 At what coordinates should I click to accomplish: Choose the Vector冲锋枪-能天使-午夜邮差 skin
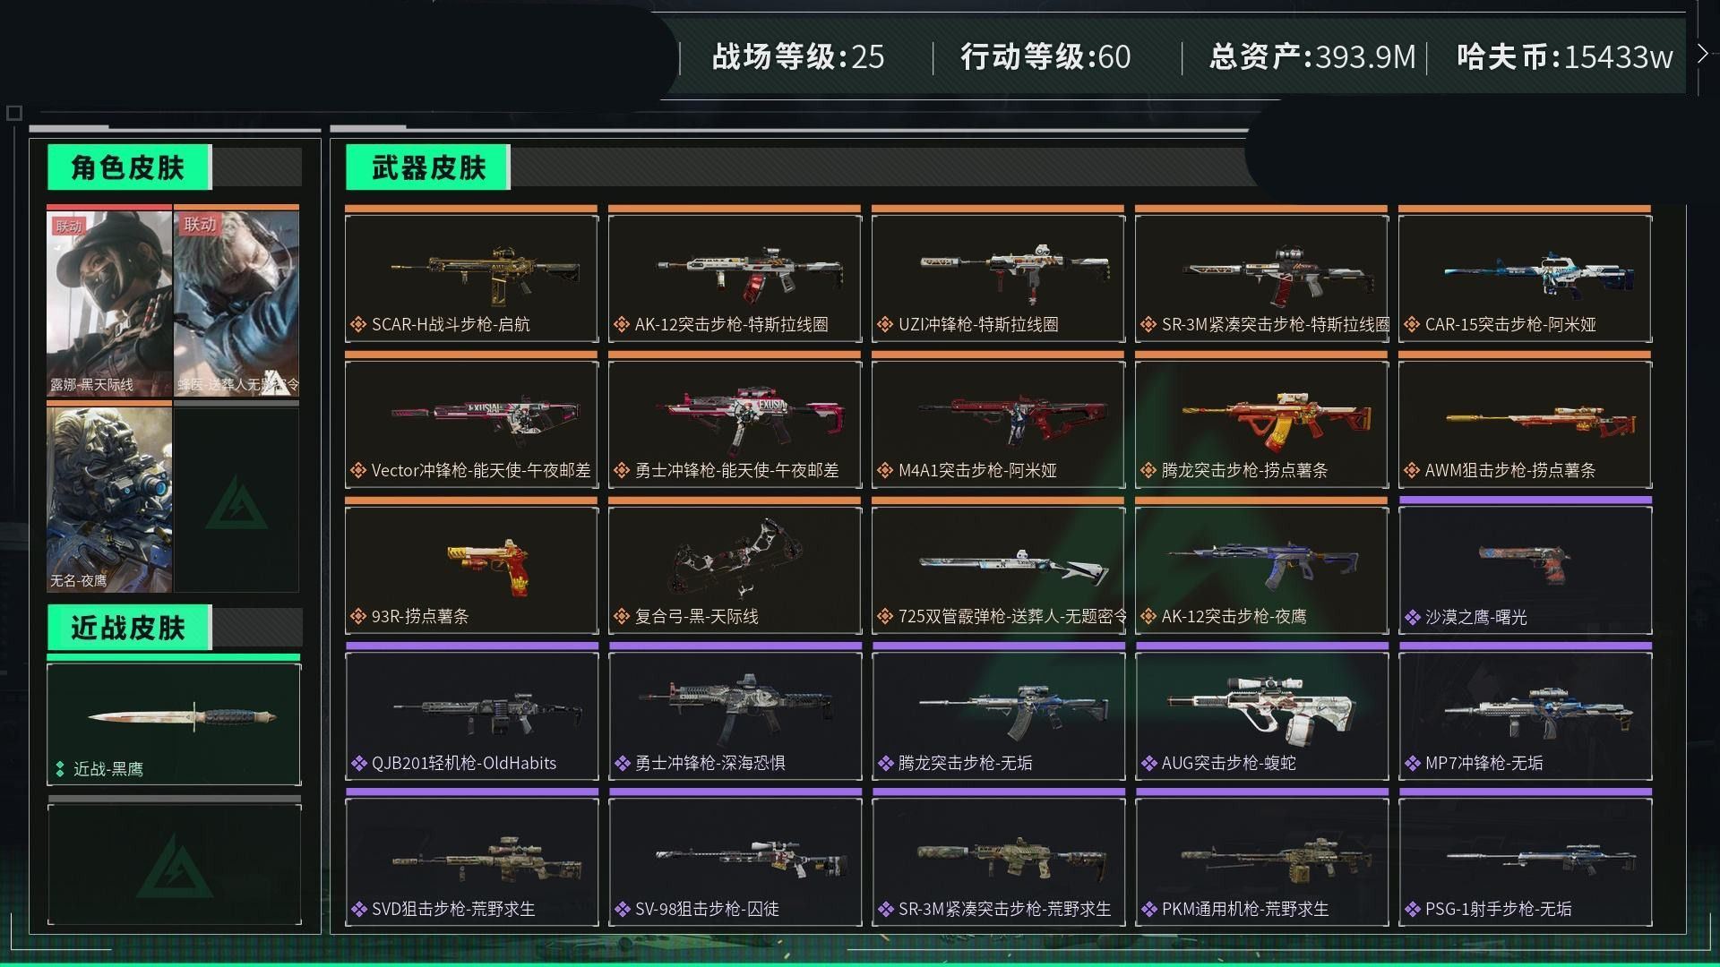(471, 424)
